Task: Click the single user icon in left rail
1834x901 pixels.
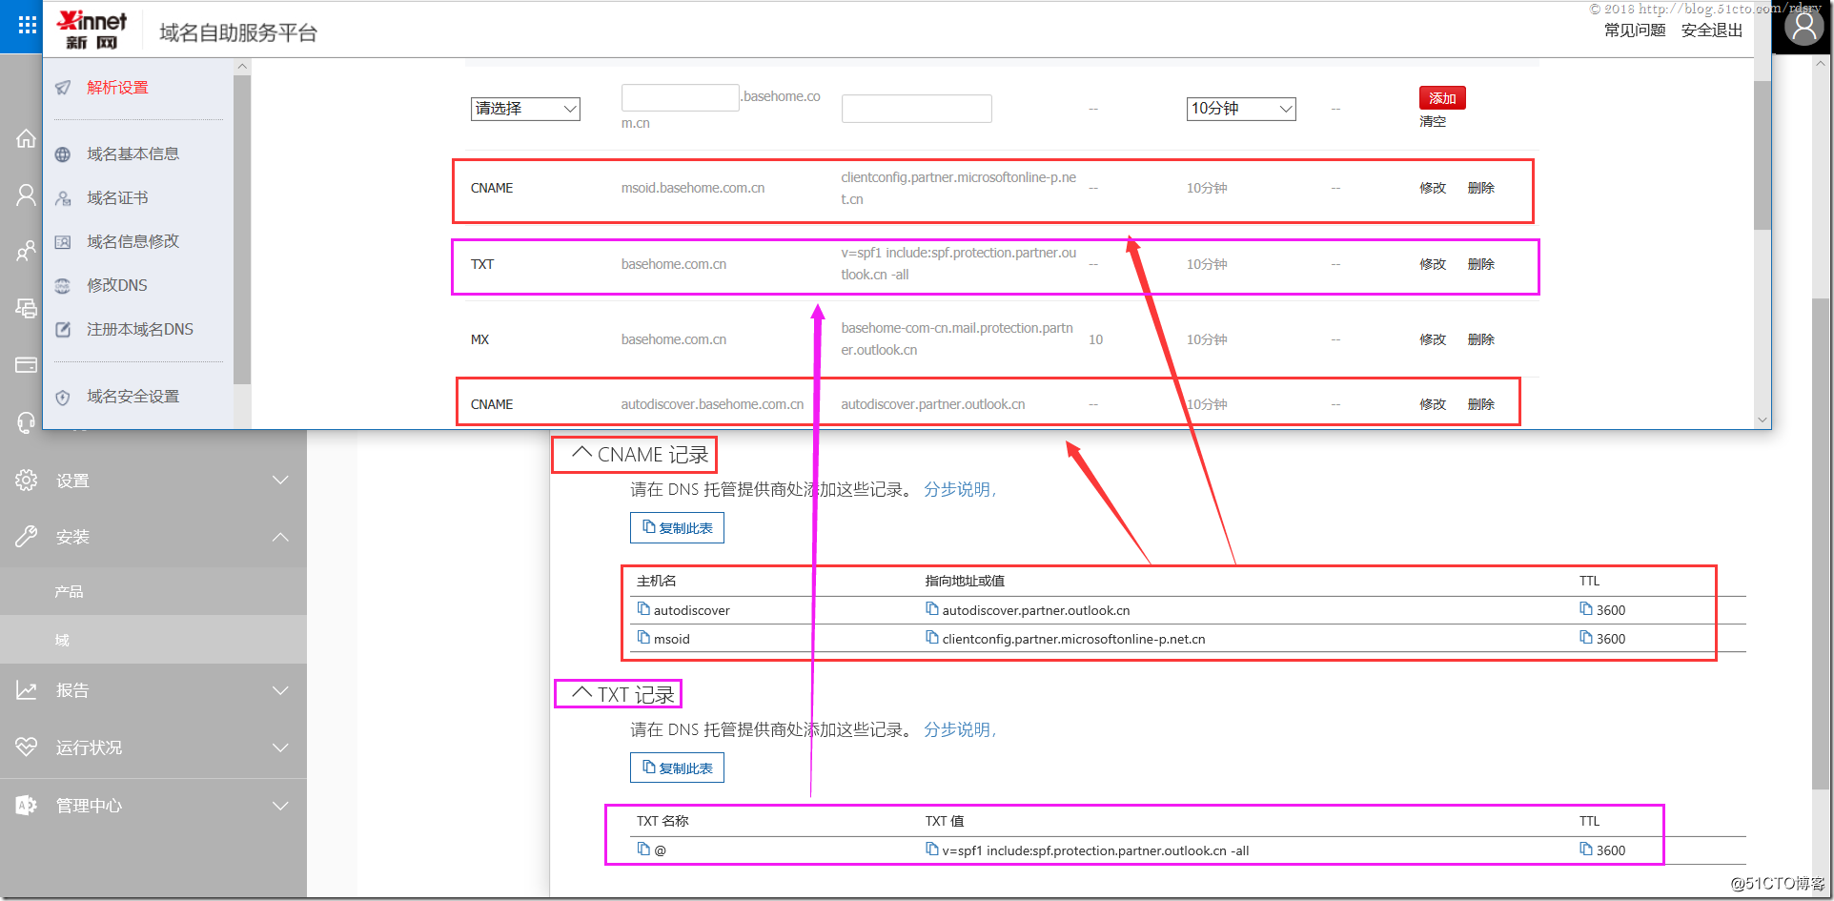Action: (26, 195)
